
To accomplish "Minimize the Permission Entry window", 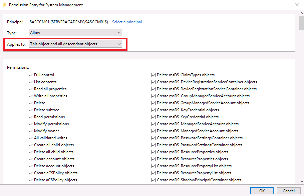I will [x=267, y=5].
